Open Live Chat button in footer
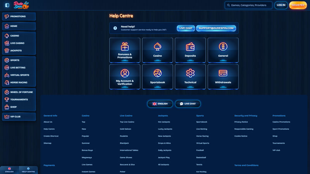310x174 pixels. 188,104
